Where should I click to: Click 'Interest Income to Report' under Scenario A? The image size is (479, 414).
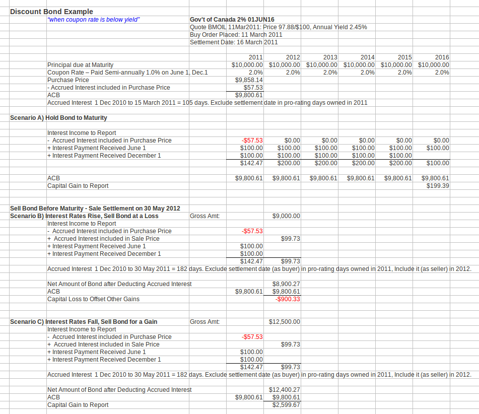click(x=82, y=133)
